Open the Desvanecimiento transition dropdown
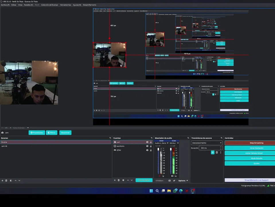275x207 pixels. (206, 143)
